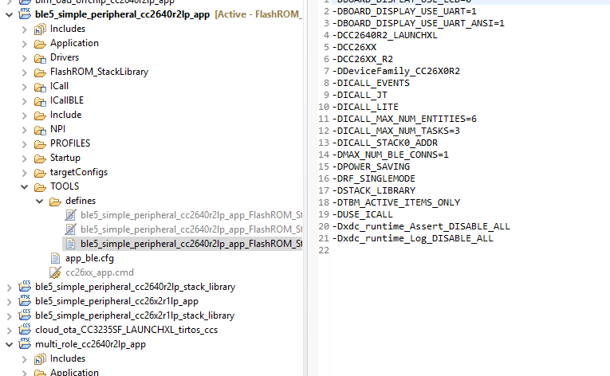The image size is (610, 376).
Task: Click the targetConfigs folder icon
Action: (40, 173)
